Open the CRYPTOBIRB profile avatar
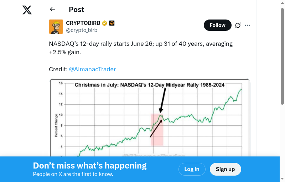The height and width of the screenshot is (182, 285). [x=56, y=27]
